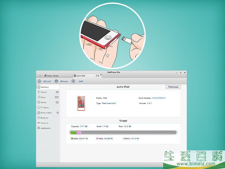Open Music in the sidebar

(x=48, y=97)
